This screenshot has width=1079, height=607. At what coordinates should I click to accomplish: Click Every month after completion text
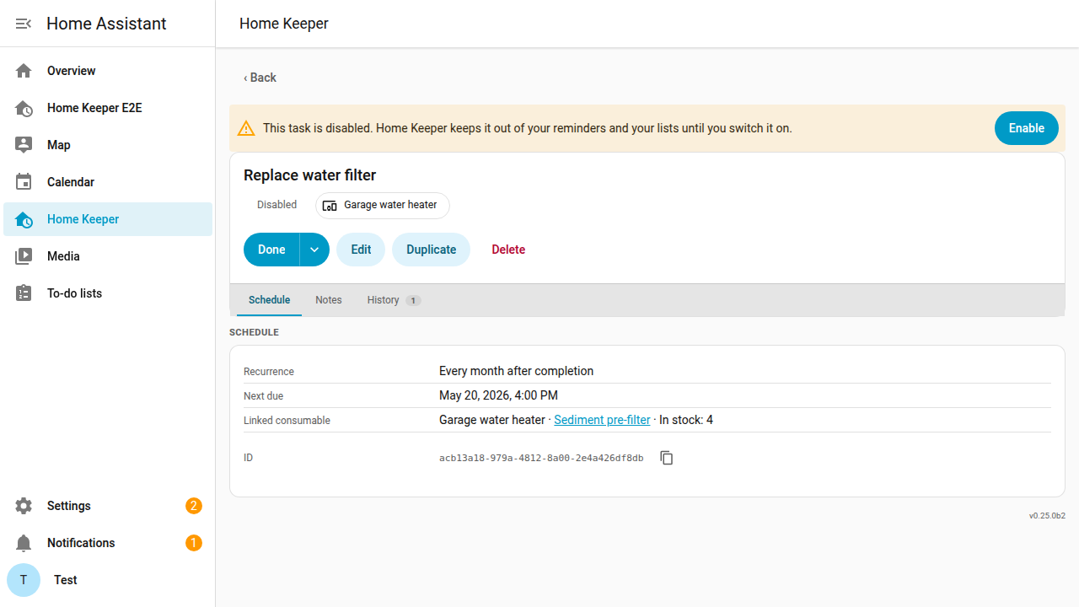(516, 371)
